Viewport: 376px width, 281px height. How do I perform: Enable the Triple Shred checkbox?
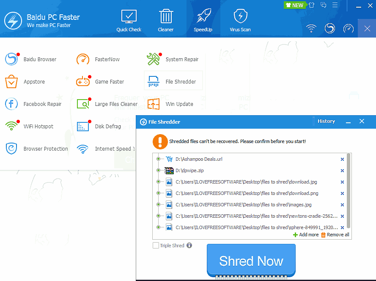click(156, 246)
